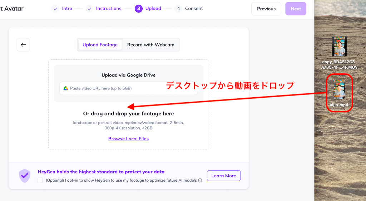Click the purple shield checkmark icon

pyautogui.click(x=25, y=176)
